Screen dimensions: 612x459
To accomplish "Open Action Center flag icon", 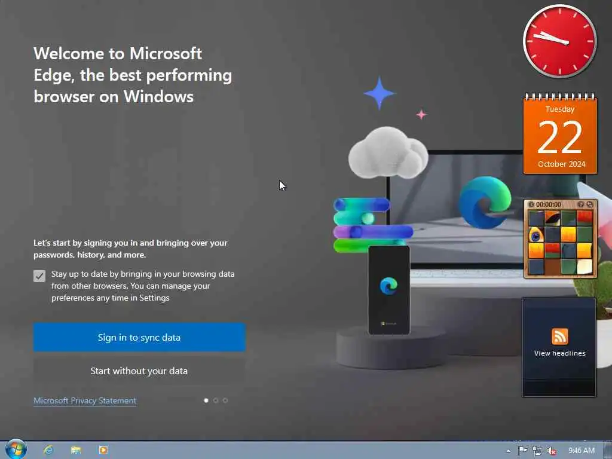I will (522, 451).
